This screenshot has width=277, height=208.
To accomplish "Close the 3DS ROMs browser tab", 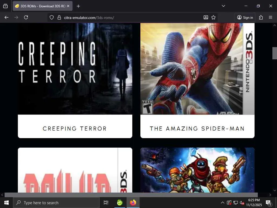I will click(x=68, y=6).
